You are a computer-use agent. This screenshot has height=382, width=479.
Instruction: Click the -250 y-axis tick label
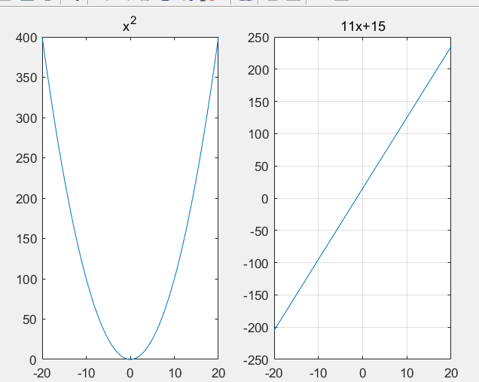[256, 360]
